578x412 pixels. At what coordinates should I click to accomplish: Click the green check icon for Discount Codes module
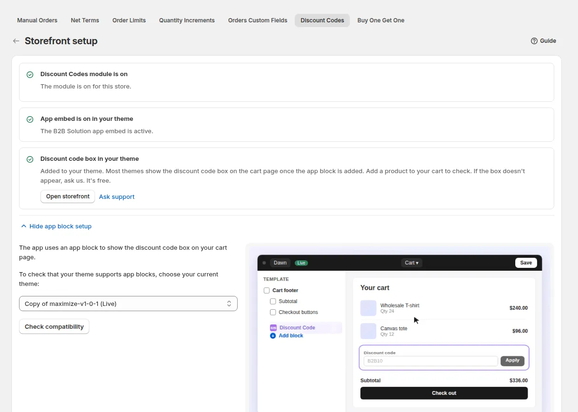click(30, 75)
